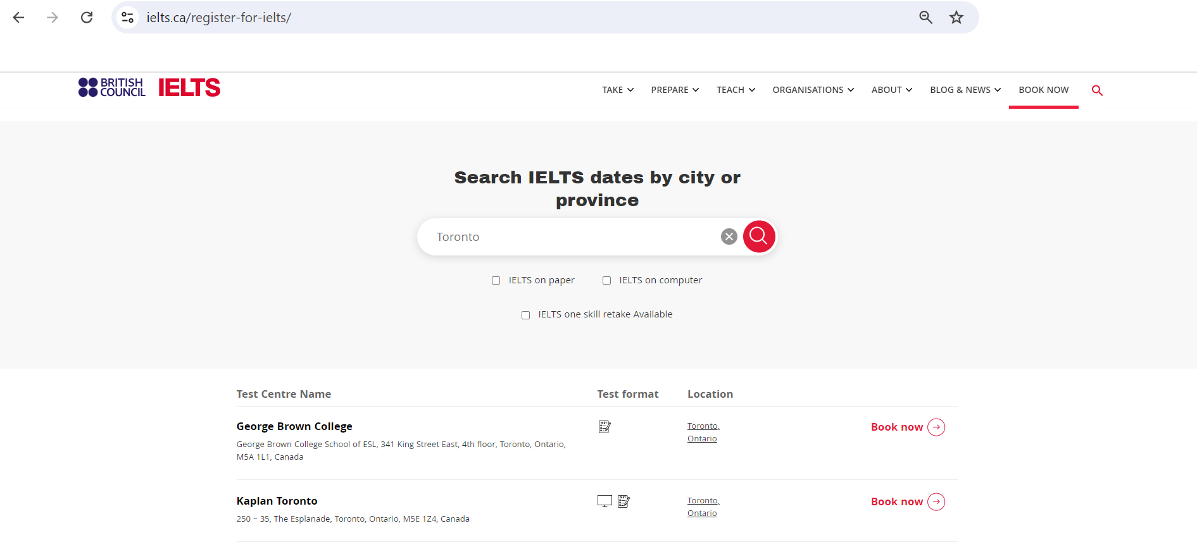Click arrow circle beside George Brown Book now
The image size is (1197, 547).
click(936, 427)
